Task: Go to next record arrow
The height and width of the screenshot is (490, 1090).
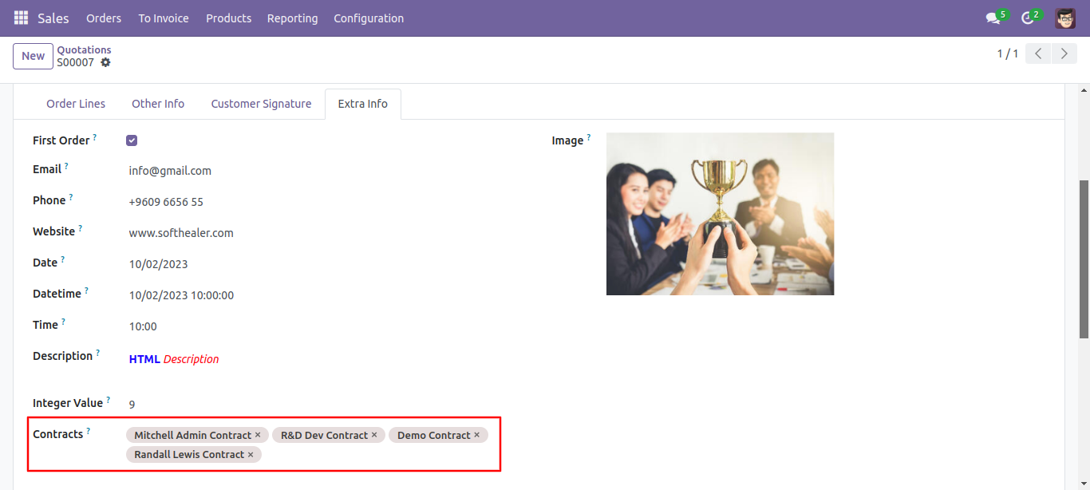Action: [x=1064, y=53]
